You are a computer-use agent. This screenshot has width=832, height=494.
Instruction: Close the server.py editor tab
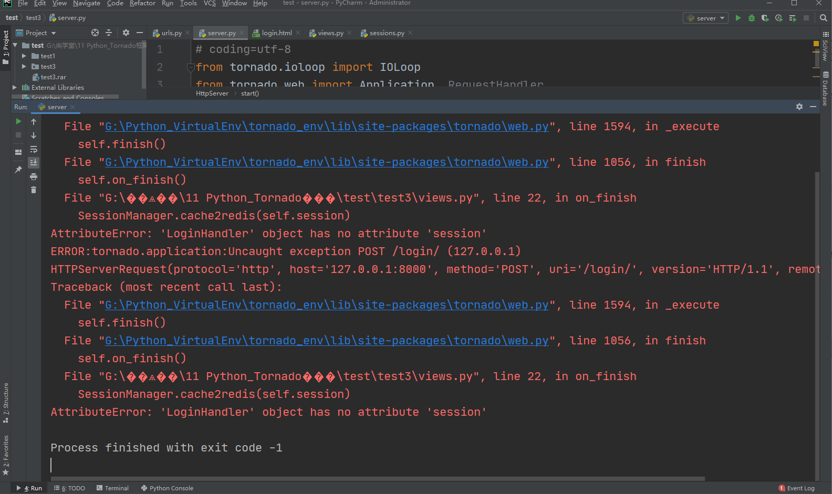coord(242,33)
